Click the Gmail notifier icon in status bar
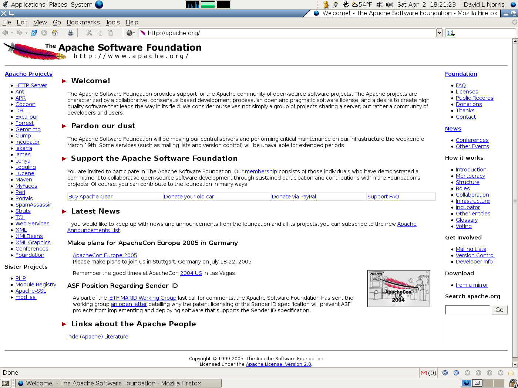518x388 pixels. tap(424, 373)
